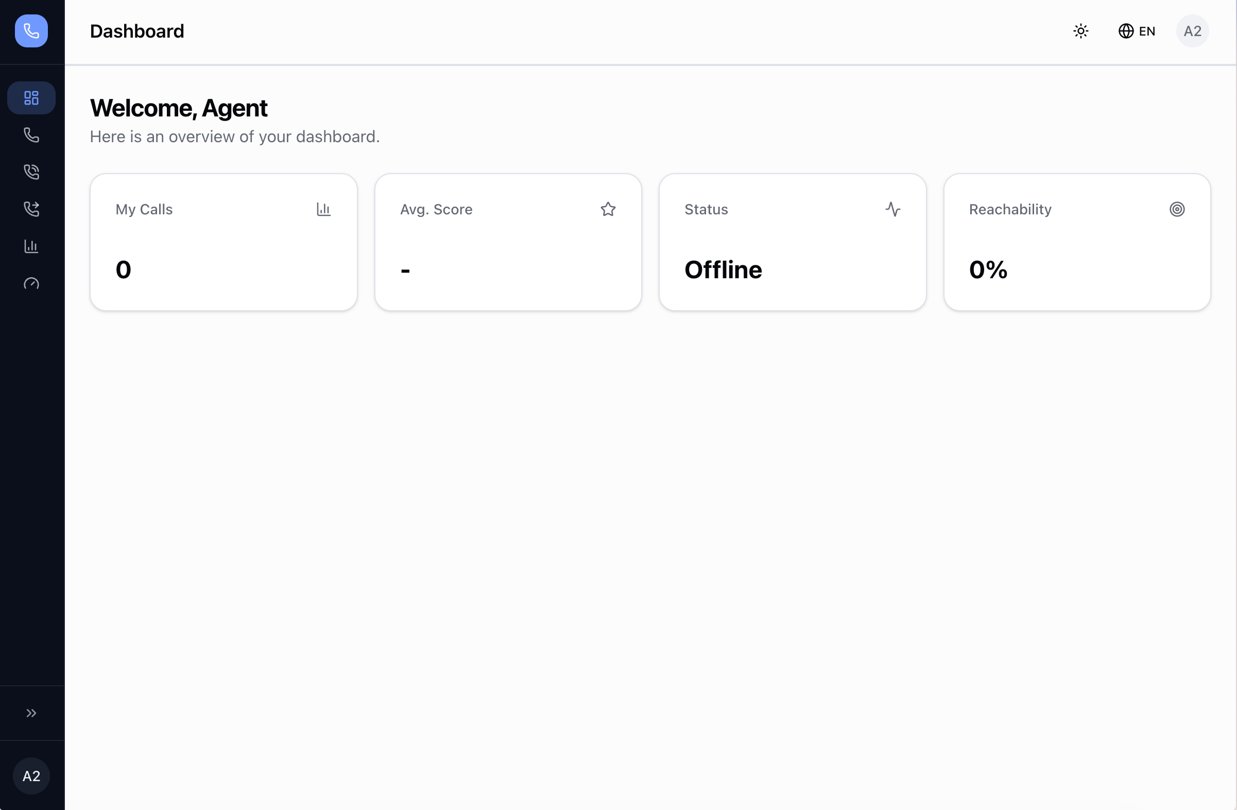The image size is (1237, 810).
Task: Open the active call history sidebar icon
Action: click(x=31, y=172)
